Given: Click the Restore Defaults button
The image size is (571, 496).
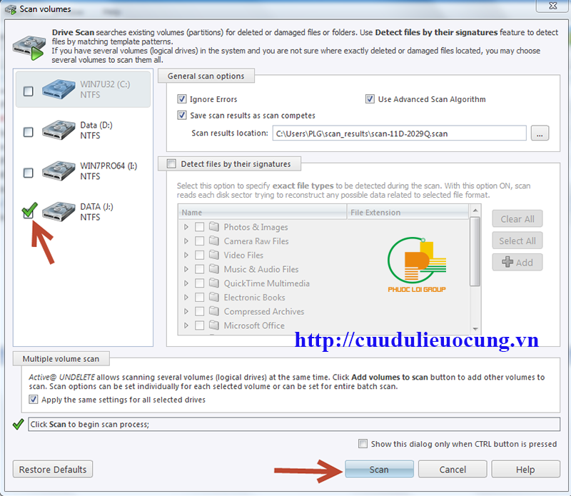Looking at the screenshot, I should click(53, 470).
